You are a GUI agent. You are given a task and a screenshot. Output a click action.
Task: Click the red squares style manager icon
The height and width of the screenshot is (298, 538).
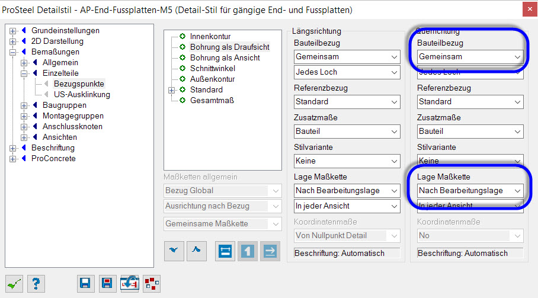pos(152,284)
